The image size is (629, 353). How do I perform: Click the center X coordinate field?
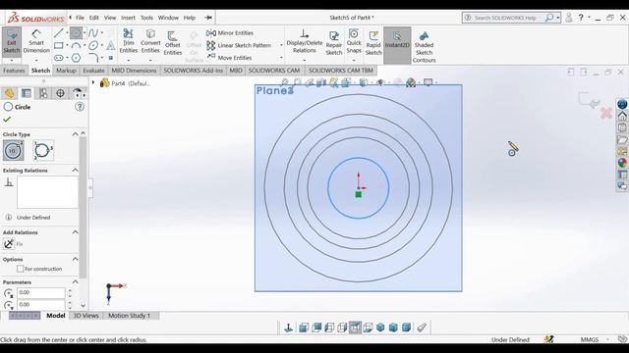tap(41, 292)
